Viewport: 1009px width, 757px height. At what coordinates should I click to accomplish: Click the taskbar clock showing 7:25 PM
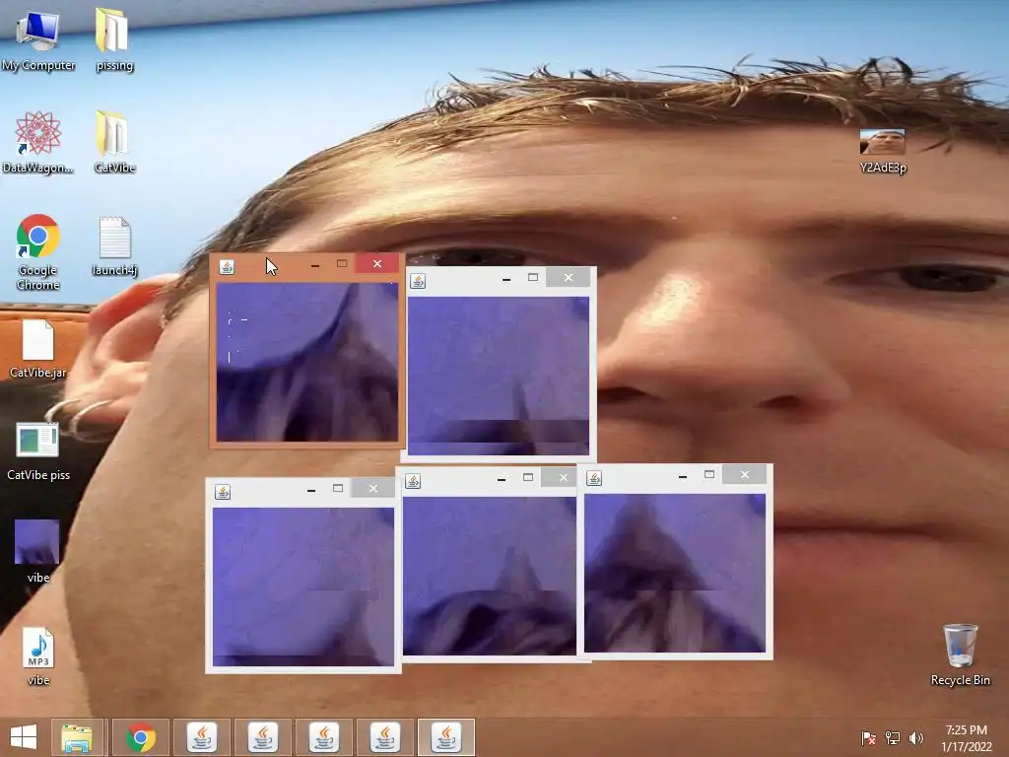pos(966,737)
